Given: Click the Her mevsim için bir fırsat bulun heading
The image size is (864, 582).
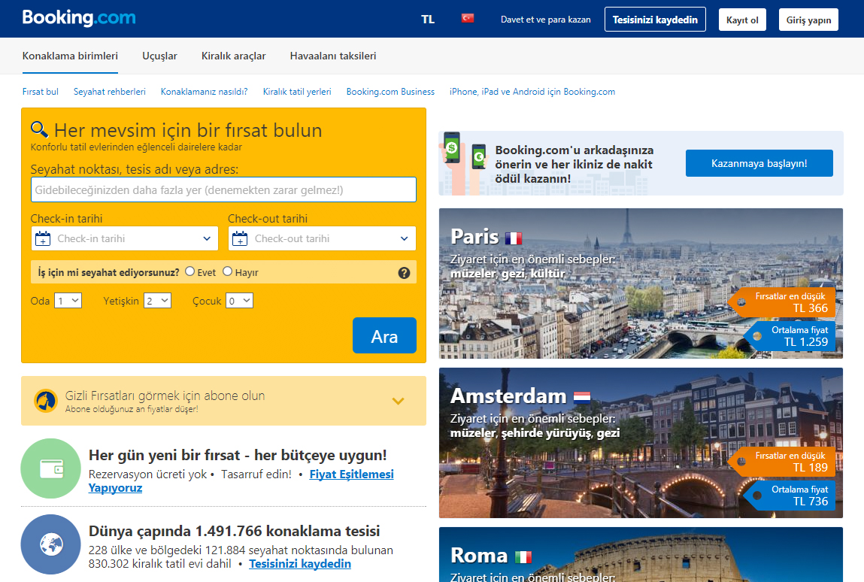Looking at the screenshot, I should point(188,130).
